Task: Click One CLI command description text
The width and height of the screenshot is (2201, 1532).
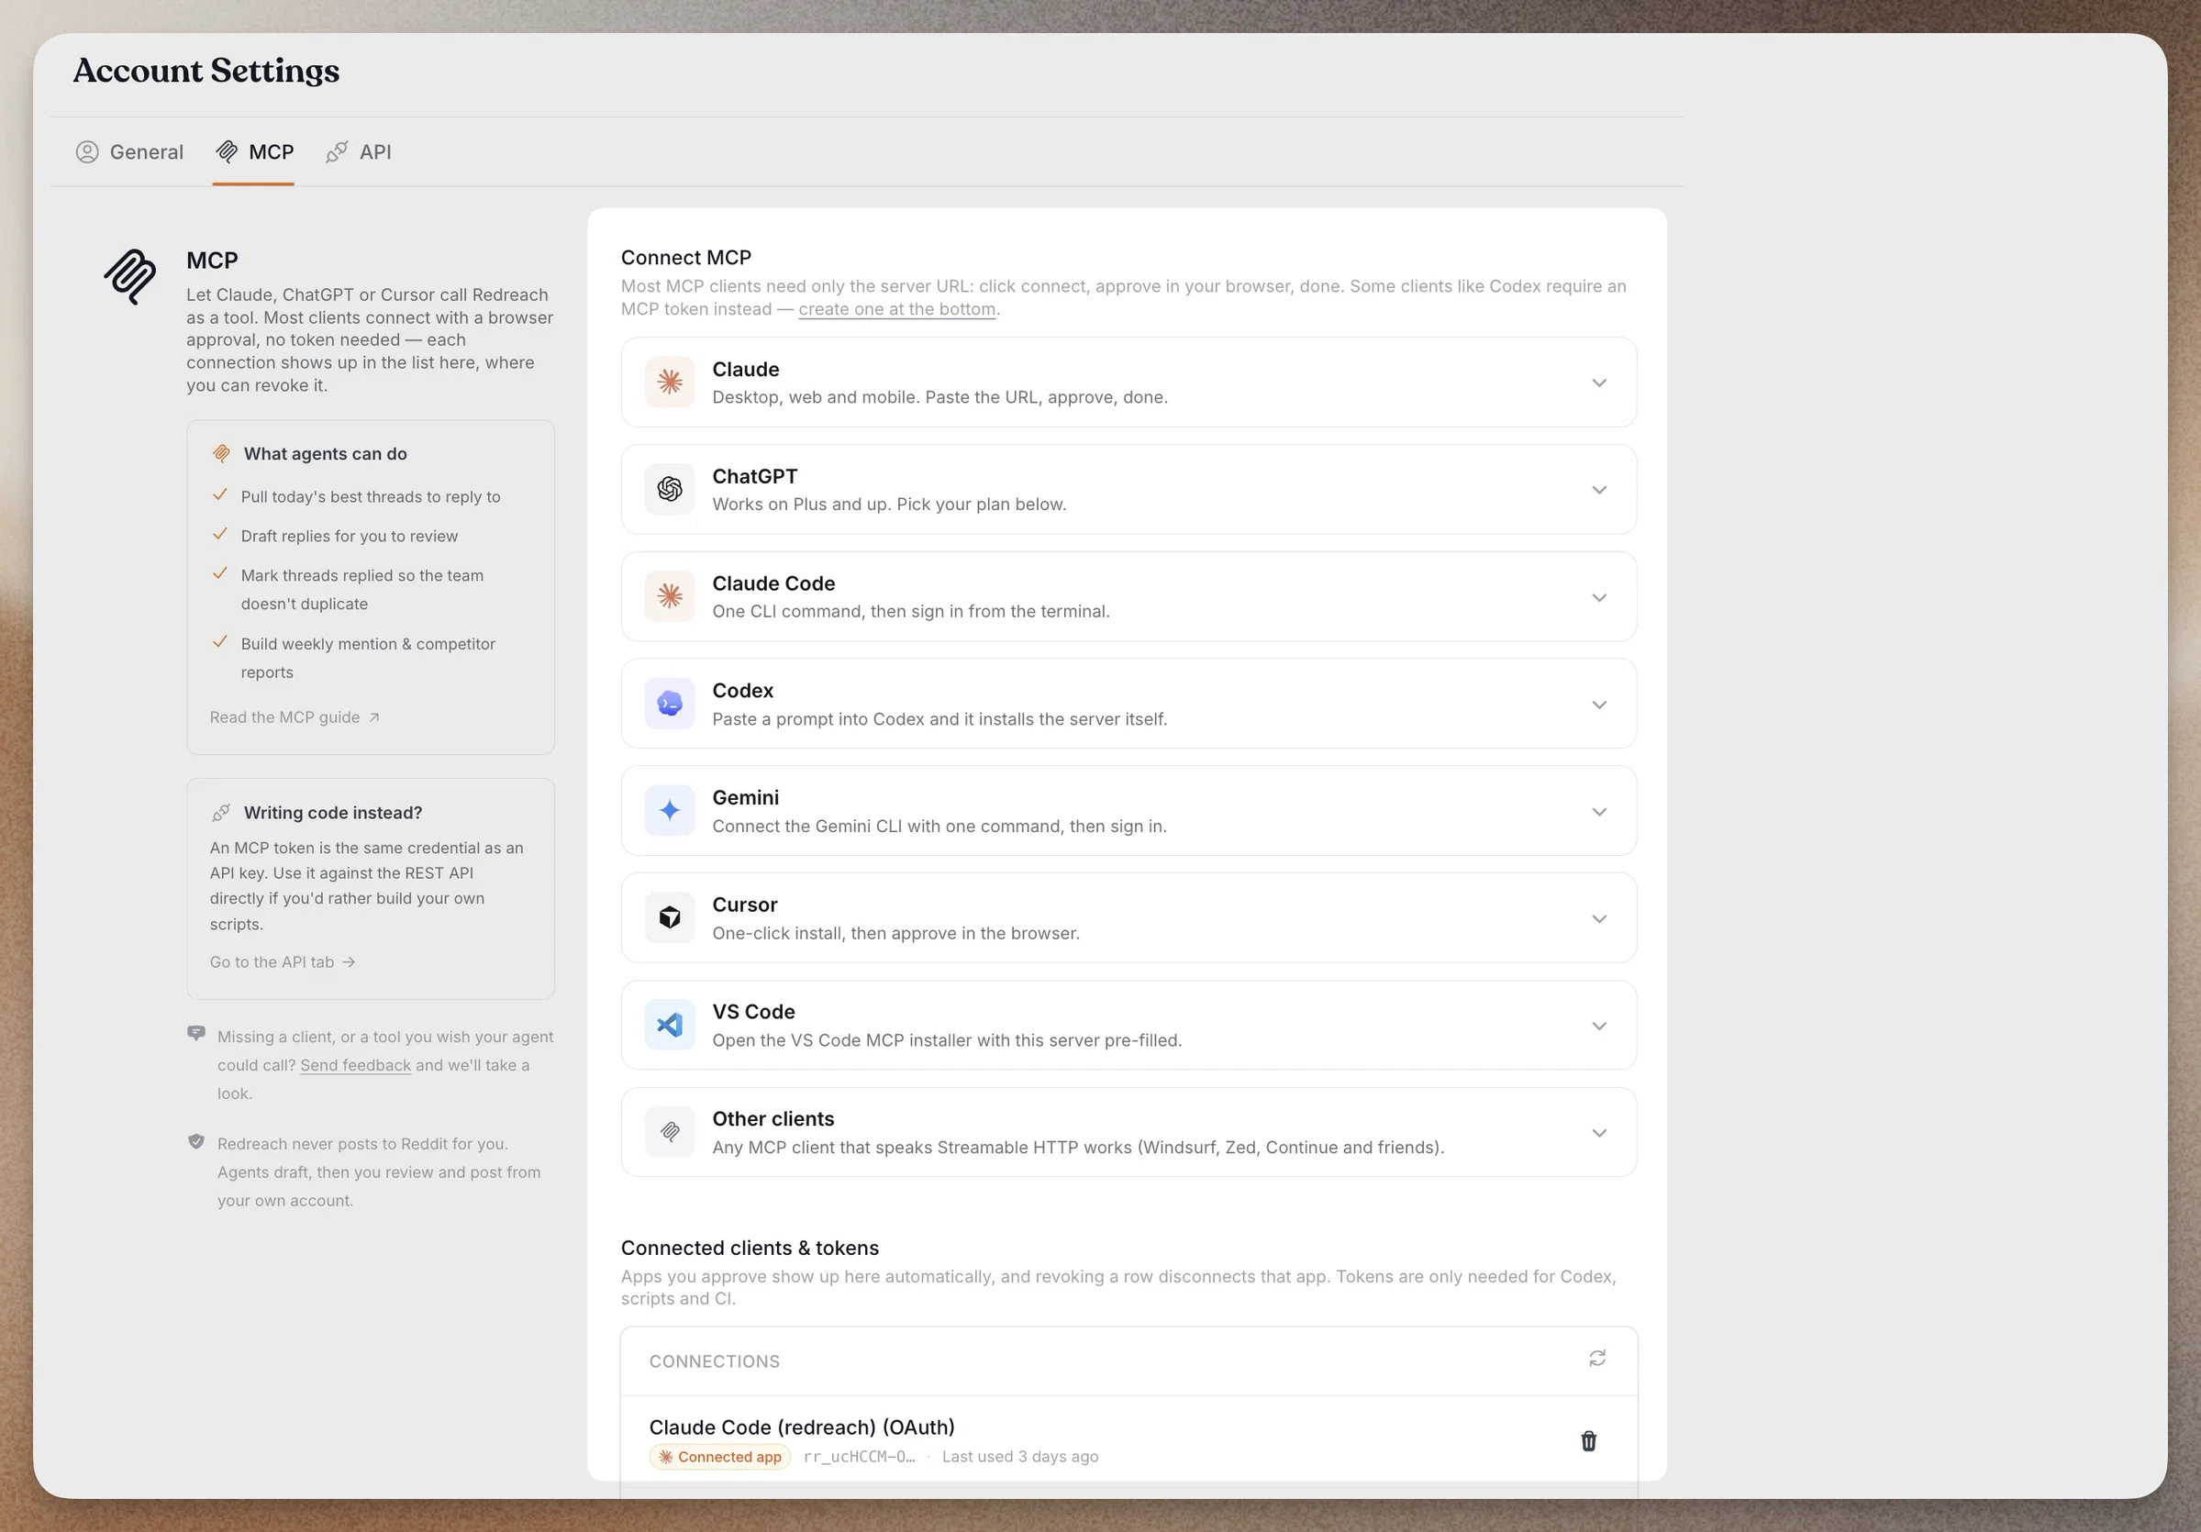Action: (x=911, y=612)
